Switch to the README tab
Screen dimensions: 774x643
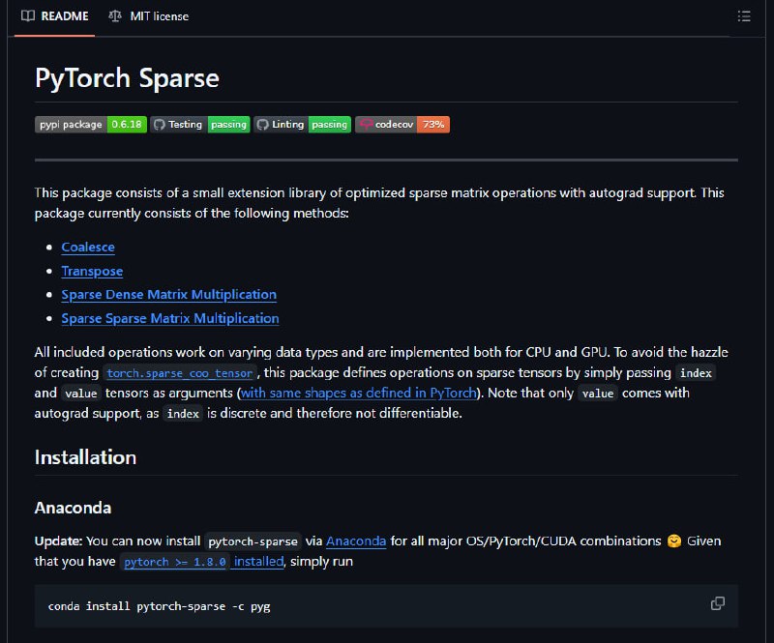pos(55,16)
